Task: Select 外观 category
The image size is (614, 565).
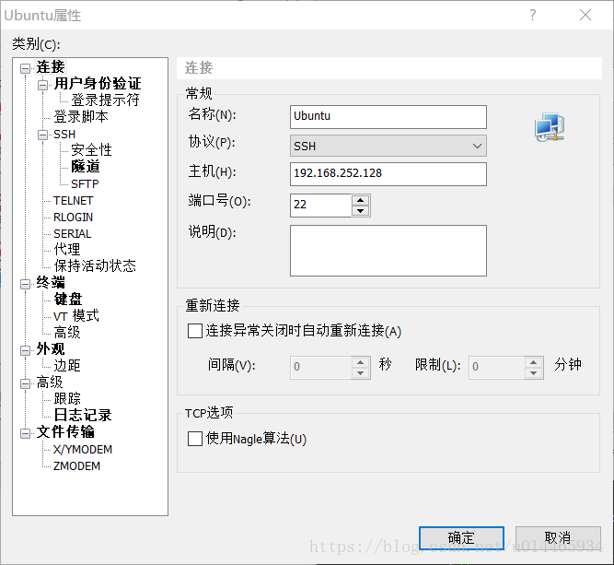Action: [51, 349]
